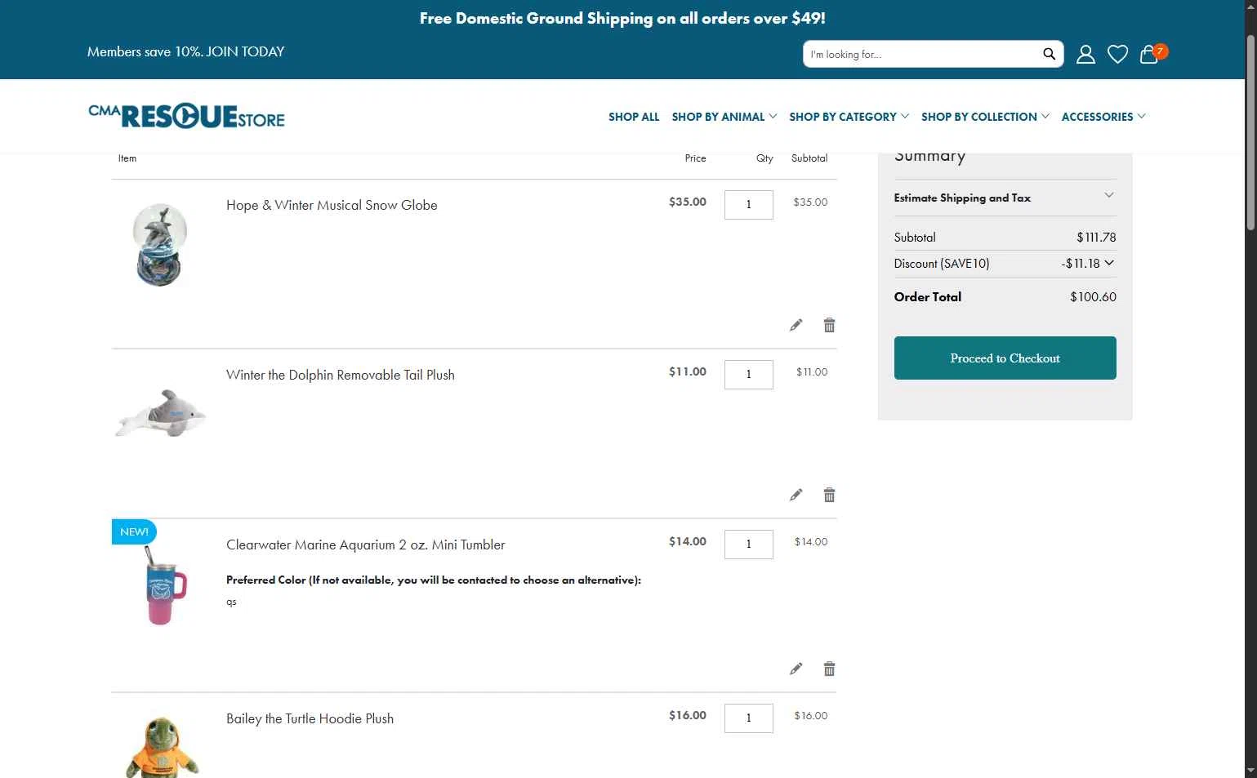Open Shop By Collection dropdown menu
The image size is (1257, 778).
click(985, 117)
